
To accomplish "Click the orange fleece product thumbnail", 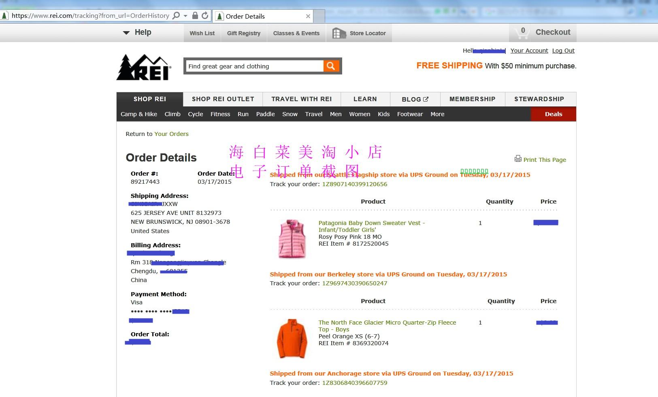I will pyautogui.click(x=292, y=339).
